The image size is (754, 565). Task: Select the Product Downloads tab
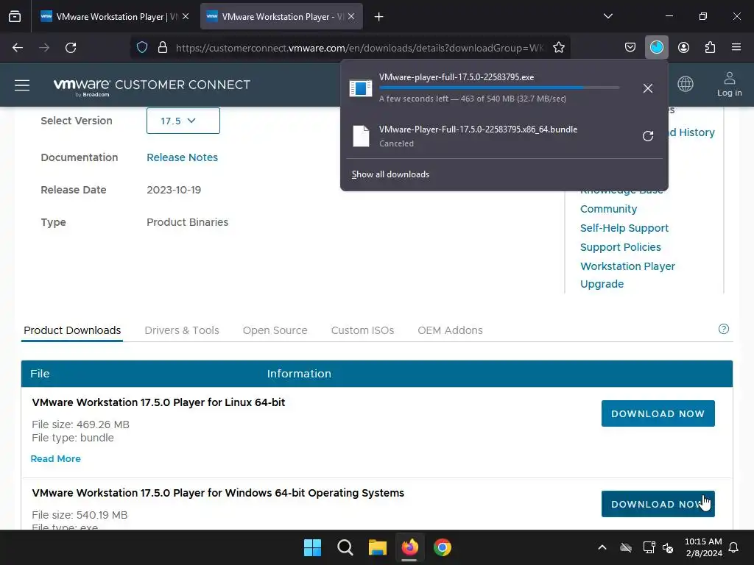[x=72, y=330]
